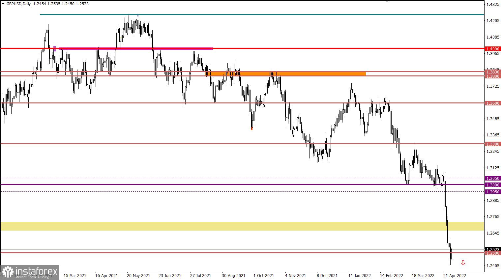Screen dimensions: 502x280
Task: Click the 14 Feb 2022 date label
Action: tap(391, 275)
